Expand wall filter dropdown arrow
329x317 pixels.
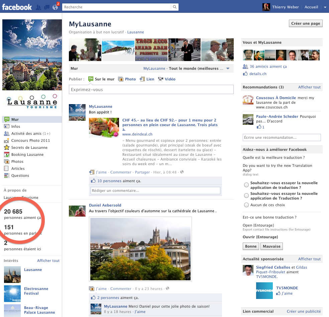(228, 68)
